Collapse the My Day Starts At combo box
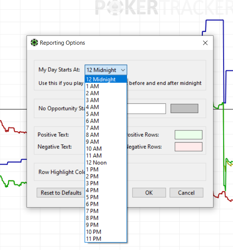233x250 pixels. pos(106,70)
